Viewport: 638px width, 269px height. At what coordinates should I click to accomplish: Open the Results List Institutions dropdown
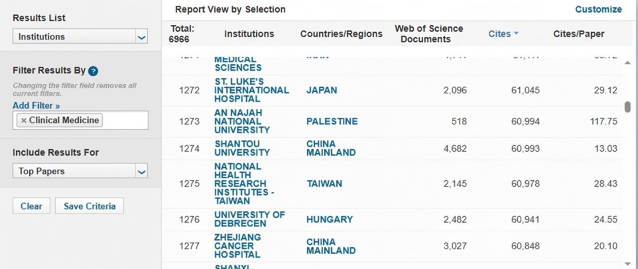click(141, 37)
